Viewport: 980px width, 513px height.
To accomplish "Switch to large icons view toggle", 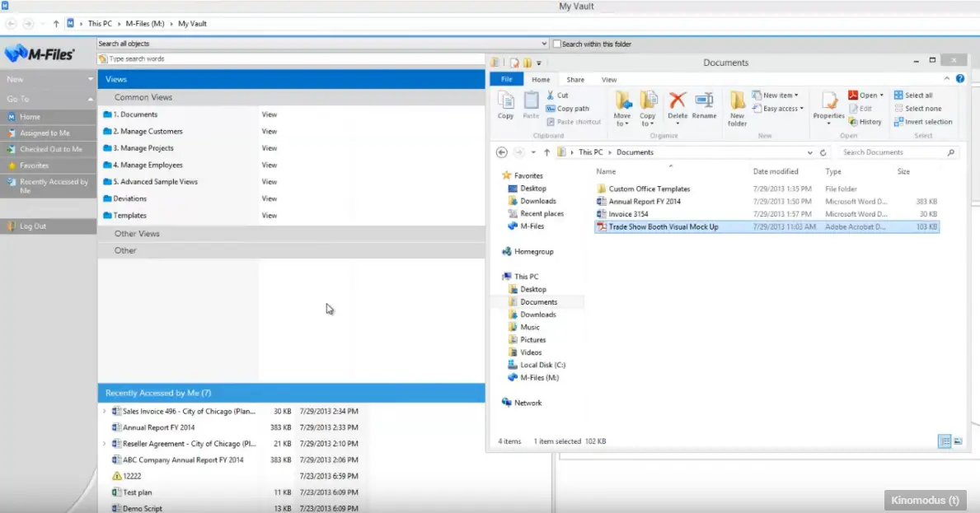I will pos(958,441).
